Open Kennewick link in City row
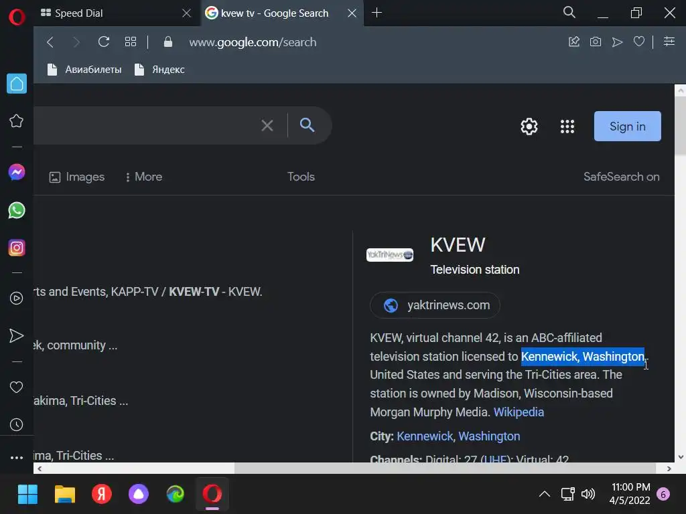 [424, 436]
